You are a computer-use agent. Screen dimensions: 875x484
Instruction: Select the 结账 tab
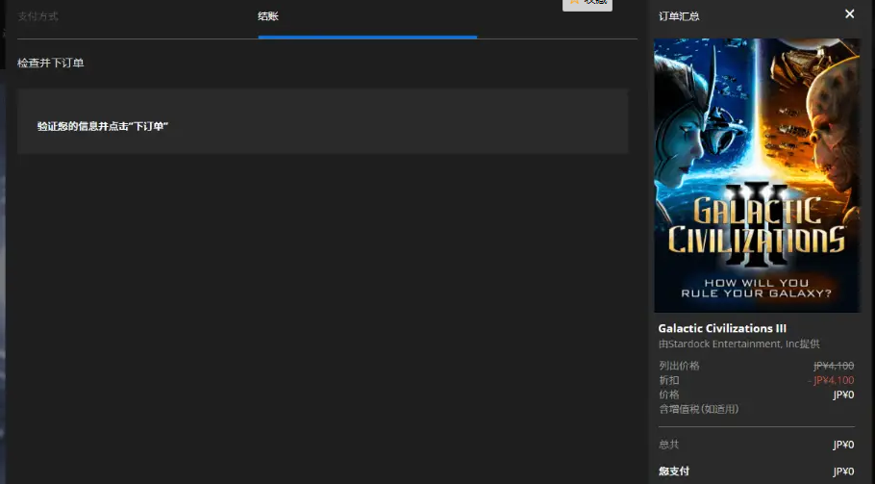tap(268, 16)
